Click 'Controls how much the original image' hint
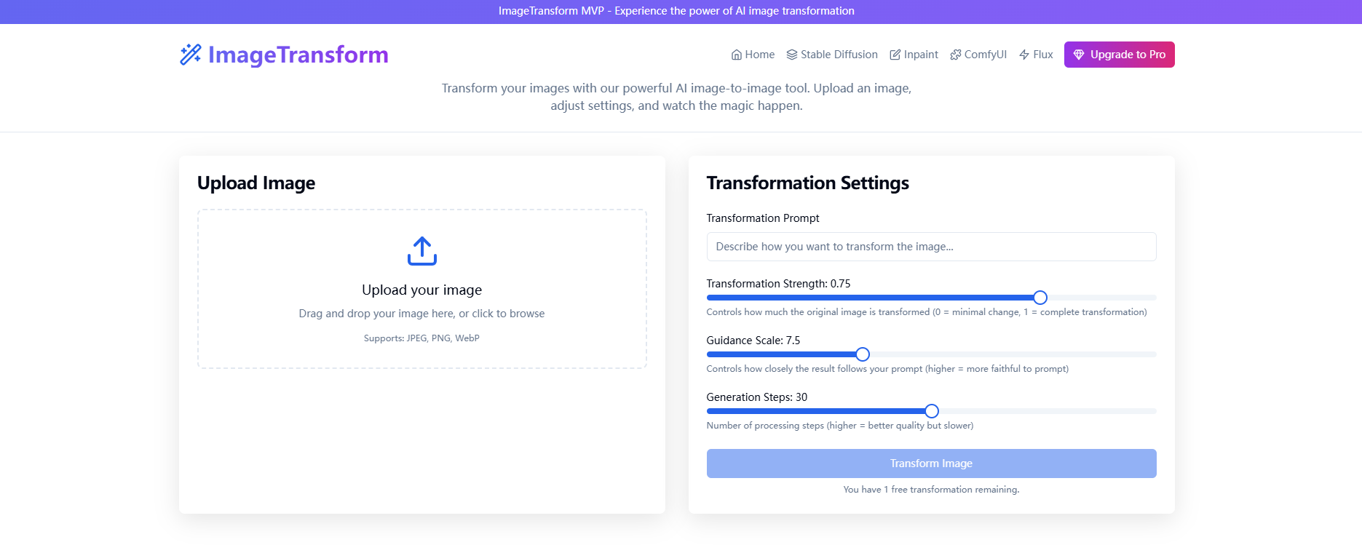This screenshot has height=553, width=1362. pyautogui.click(x=926, y=312)
